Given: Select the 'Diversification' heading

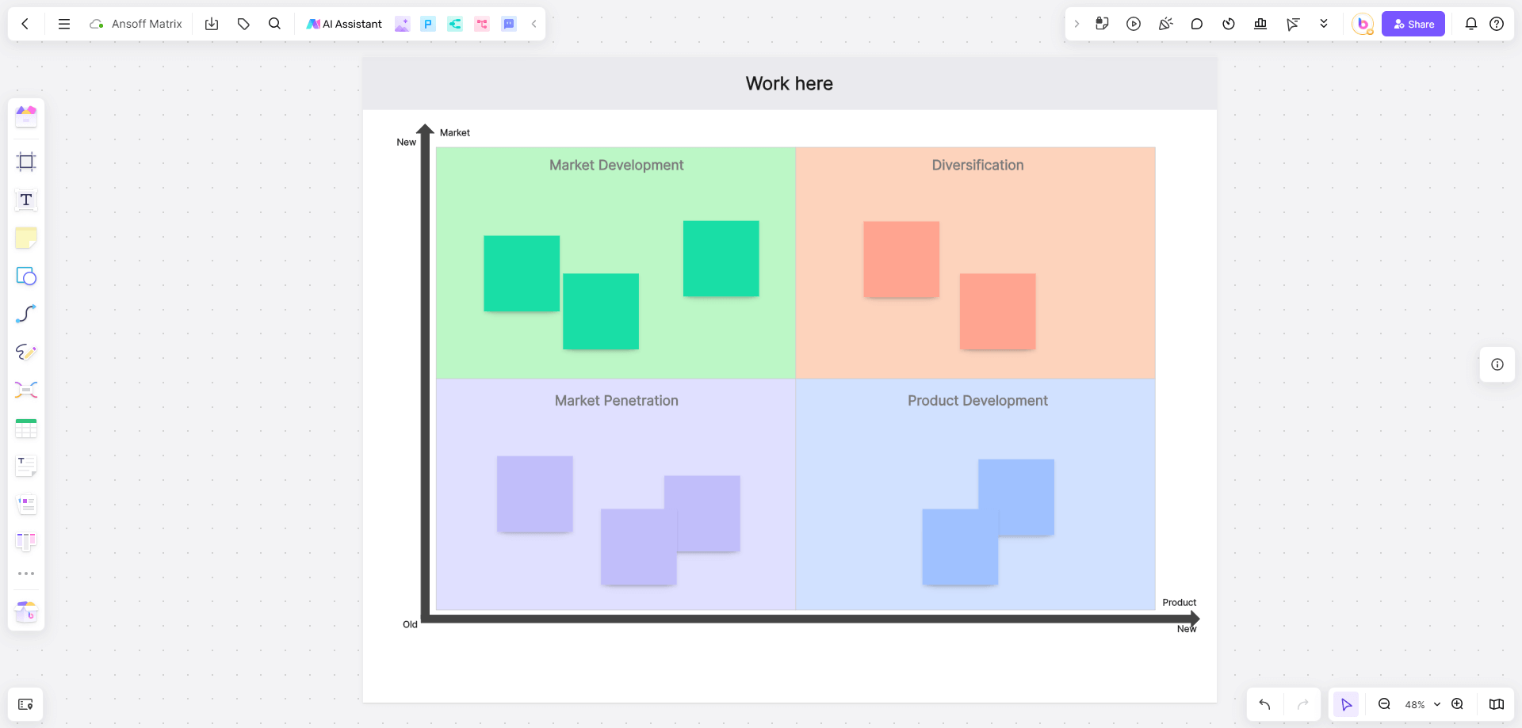Looking at the screenshot, I should (x=977, y=165).
